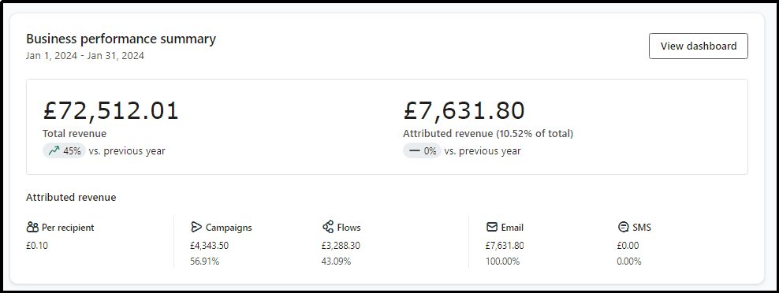This screenshot has height=293, width=779.
Task: Click the SMS revenue value £0.00
Action: (628, 245)
